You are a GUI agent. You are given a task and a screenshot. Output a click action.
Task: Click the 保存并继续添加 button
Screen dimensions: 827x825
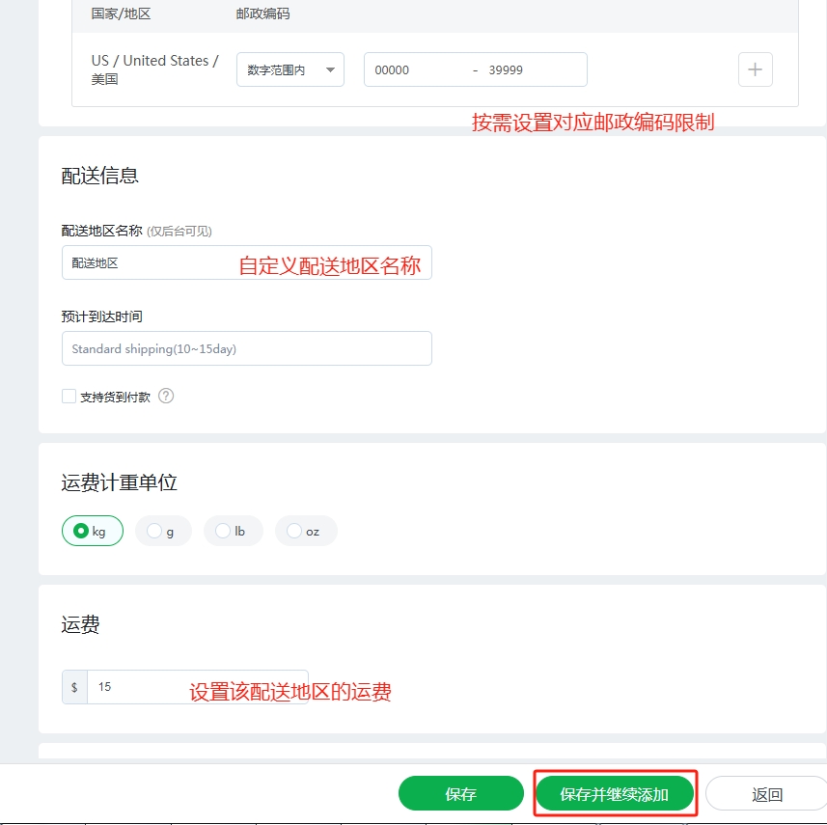pos(615,794)
